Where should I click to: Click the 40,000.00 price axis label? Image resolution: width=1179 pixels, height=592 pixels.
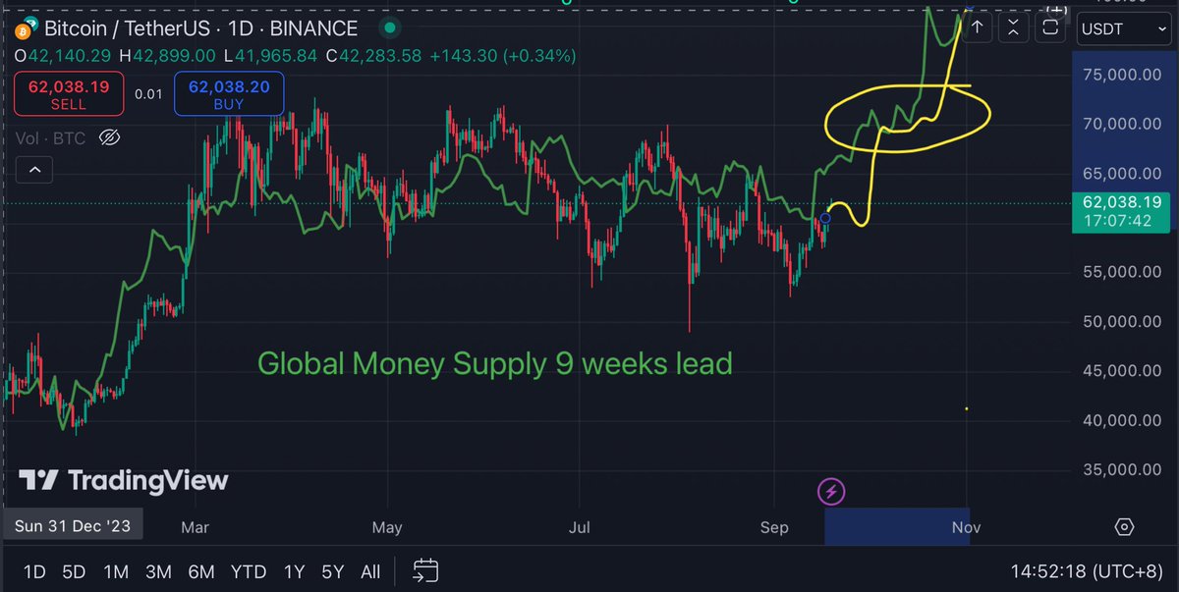(x=1124, y=420)
